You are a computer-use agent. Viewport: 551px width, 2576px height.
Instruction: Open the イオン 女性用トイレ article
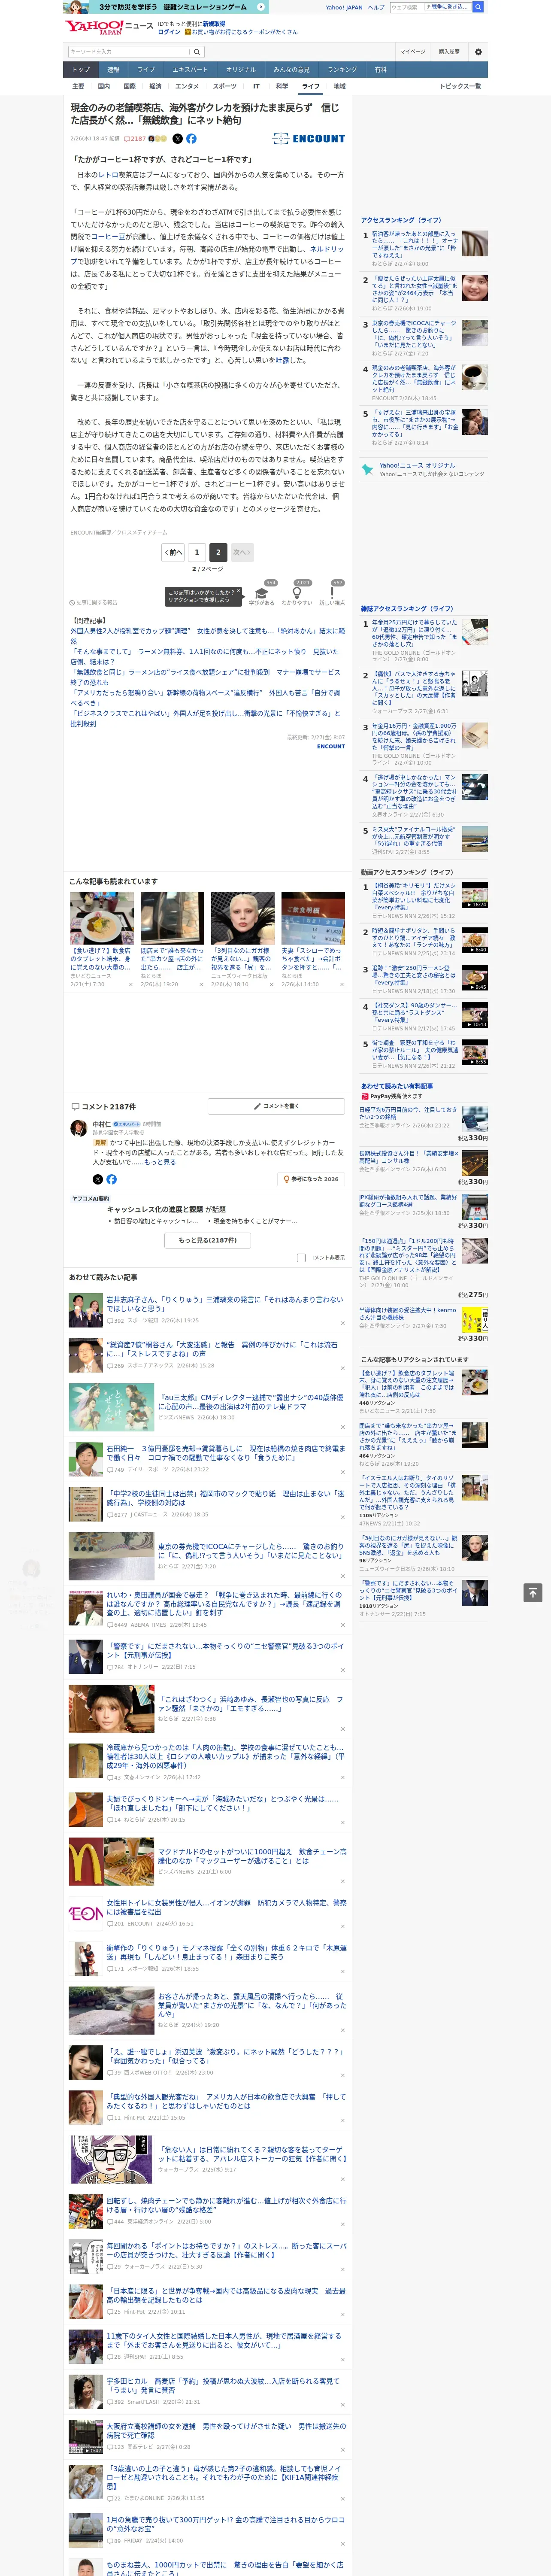(226, 1907)
